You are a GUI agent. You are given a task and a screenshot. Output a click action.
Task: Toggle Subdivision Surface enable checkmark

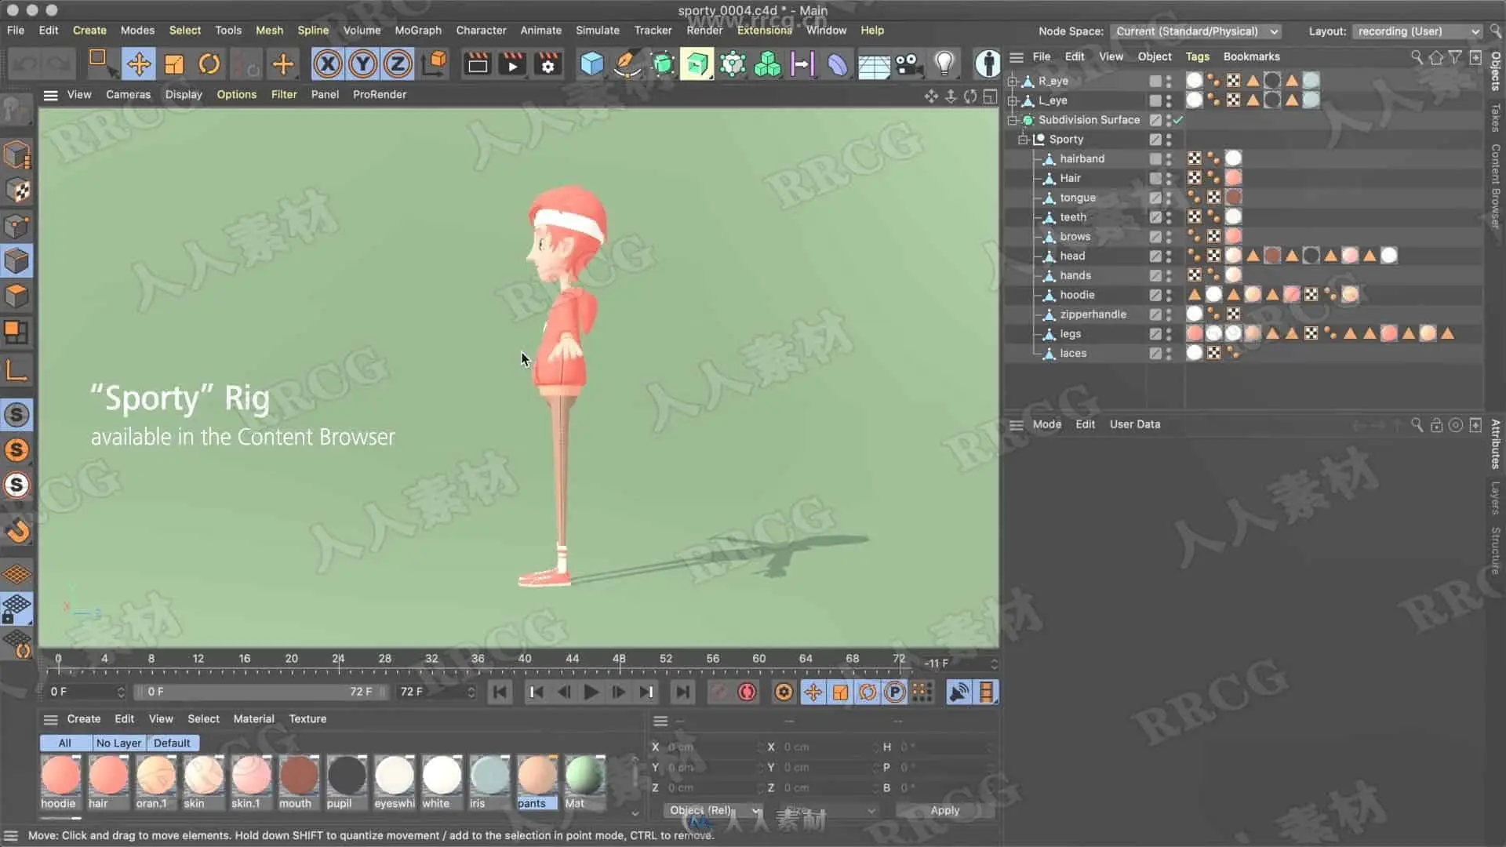coord(1178,120)
